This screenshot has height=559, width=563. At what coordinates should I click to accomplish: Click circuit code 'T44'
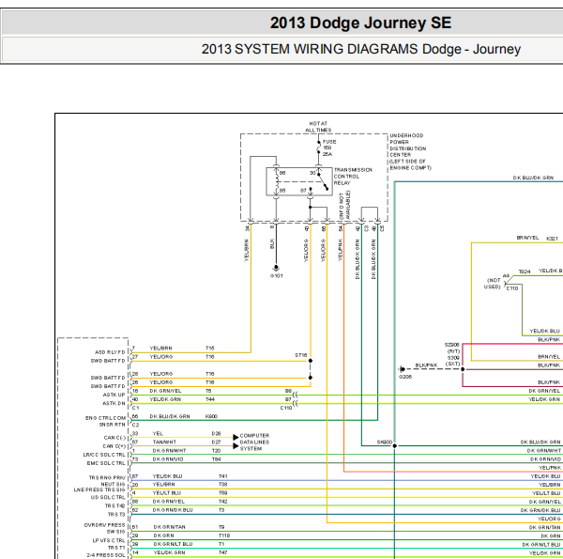[209, 399]
